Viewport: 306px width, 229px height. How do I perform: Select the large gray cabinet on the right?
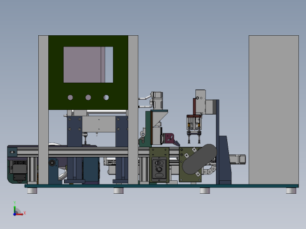tap(274, 110)
